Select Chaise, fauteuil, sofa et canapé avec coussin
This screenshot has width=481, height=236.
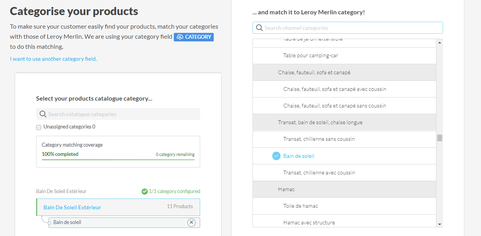334,89
